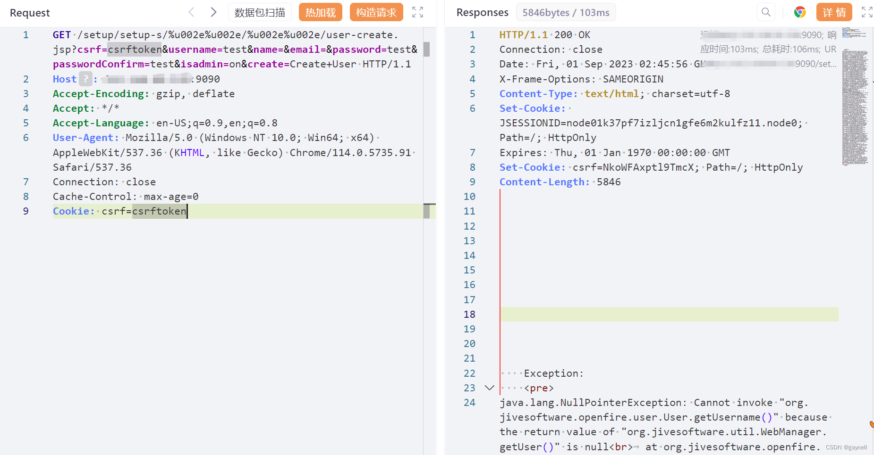The height and width of the screenshot is (455, 874).
Task: Go to the next request arrow
Action: 213,12
